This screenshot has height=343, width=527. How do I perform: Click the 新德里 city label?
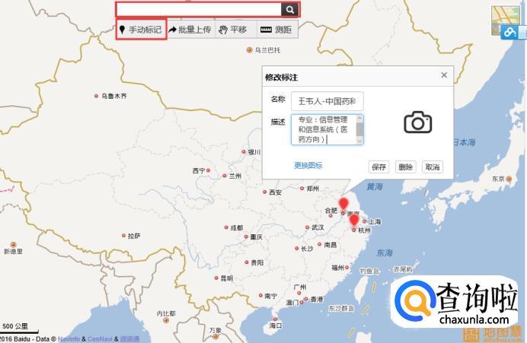pyautogui.click(x=13, y=251)
